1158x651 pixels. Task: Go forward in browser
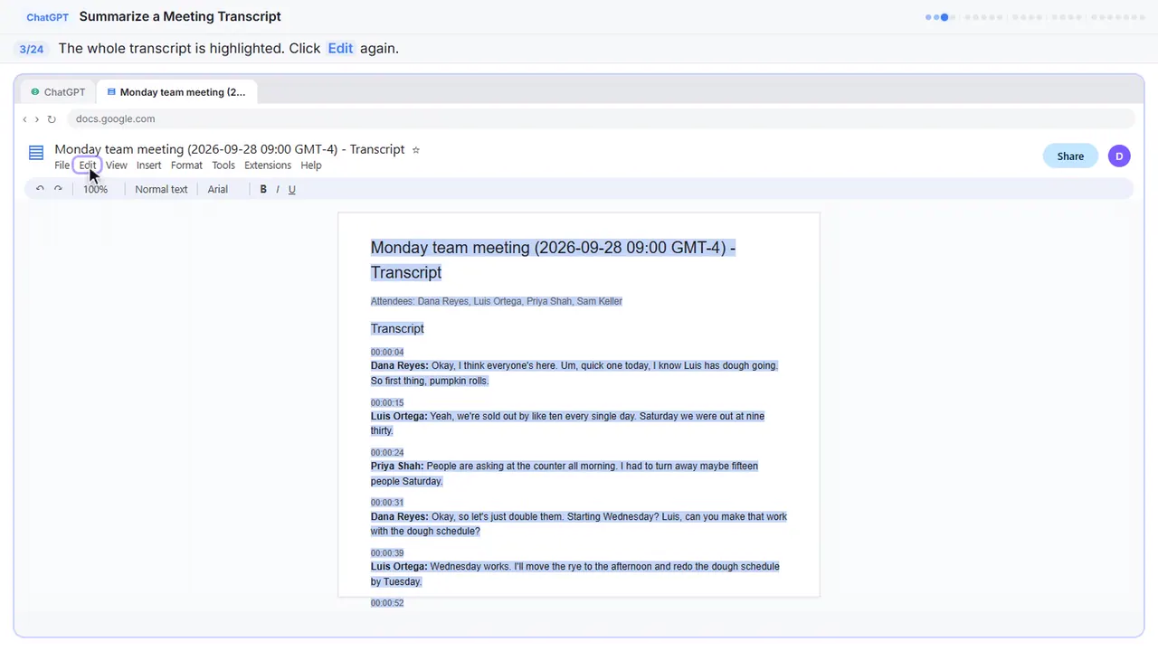pos(37,119)
